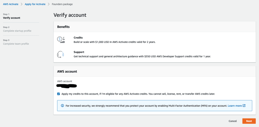This screenshot has height=127, width=259.
Task: Open the Learn more MFA link
Action: point(235,106)
